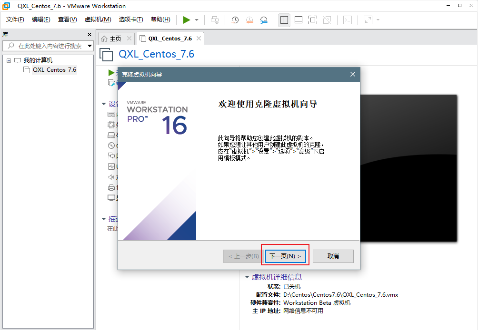The image size is (478, 330).
Task: Open the 文件(F) menu
Action: 15,19
